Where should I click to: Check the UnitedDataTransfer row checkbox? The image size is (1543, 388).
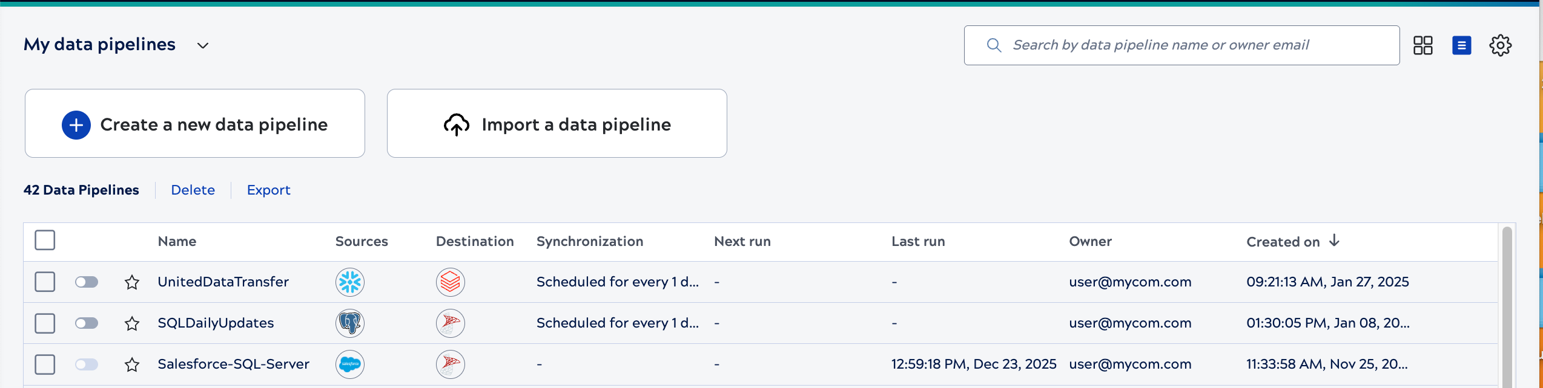tap(45, 282)
